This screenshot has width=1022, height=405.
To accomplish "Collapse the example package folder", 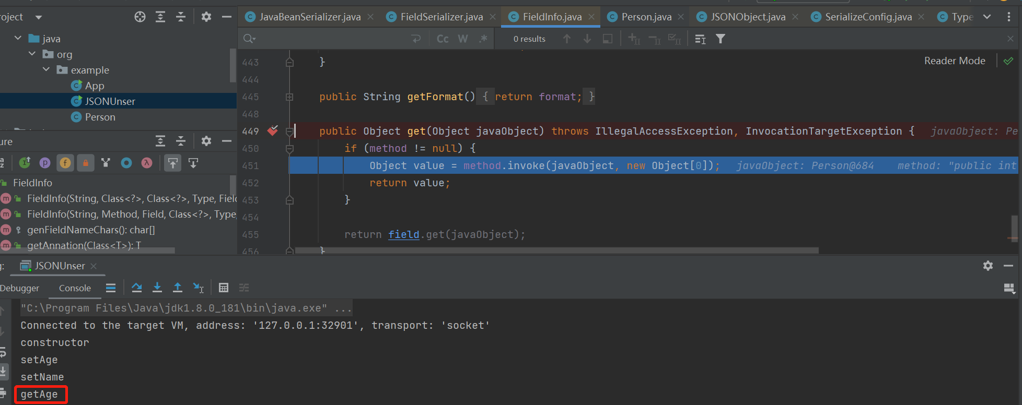I will pos(47,69).
